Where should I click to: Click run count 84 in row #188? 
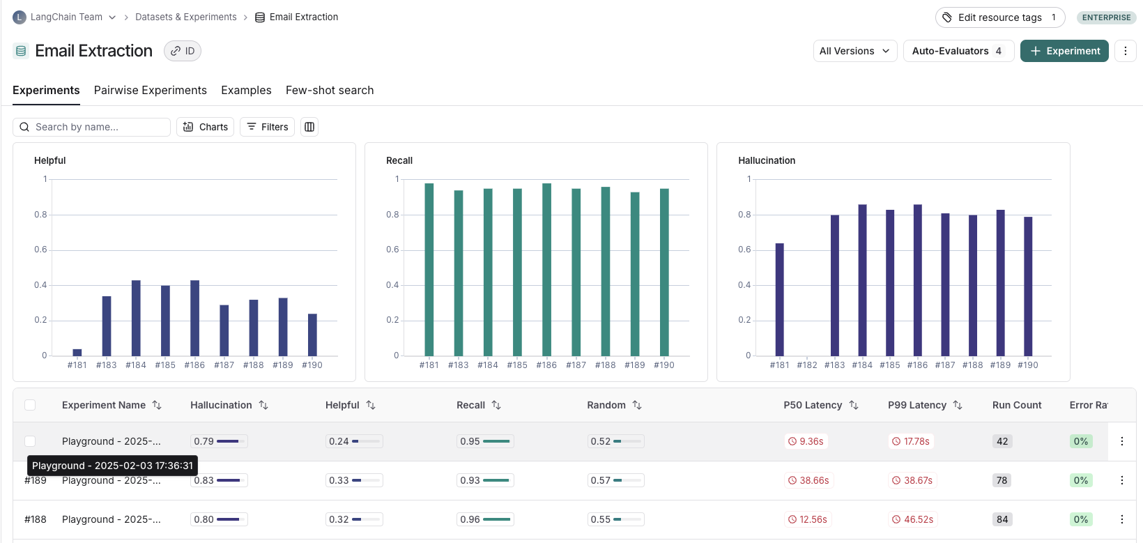pyautogui.click(x=1002, y=519)
